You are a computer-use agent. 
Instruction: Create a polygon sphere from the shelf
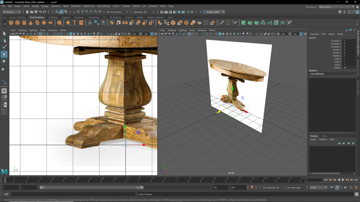coord(11,23)
